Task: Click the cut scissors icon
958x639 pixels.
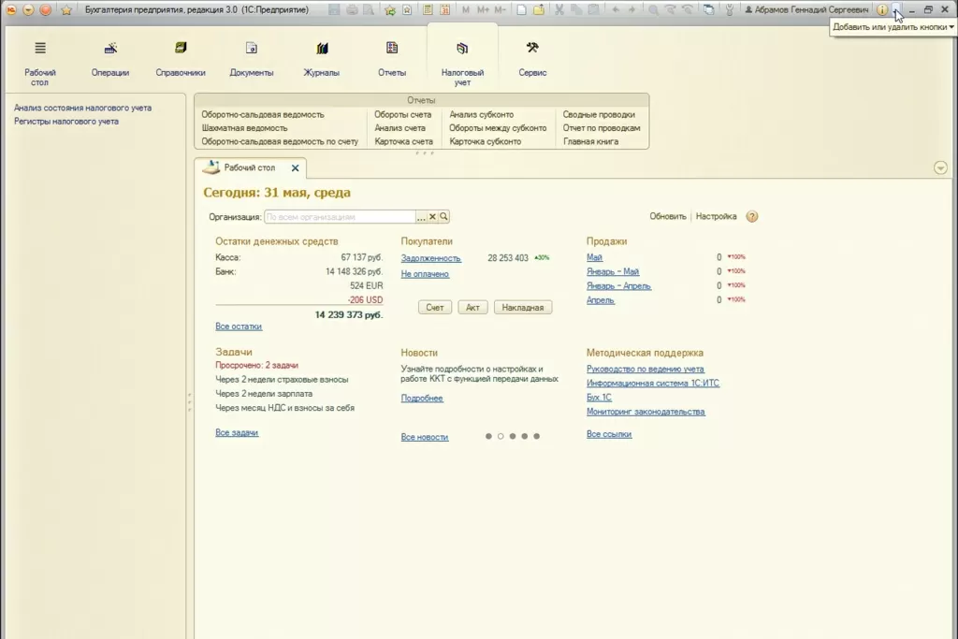Action: [x=559, y=9]
